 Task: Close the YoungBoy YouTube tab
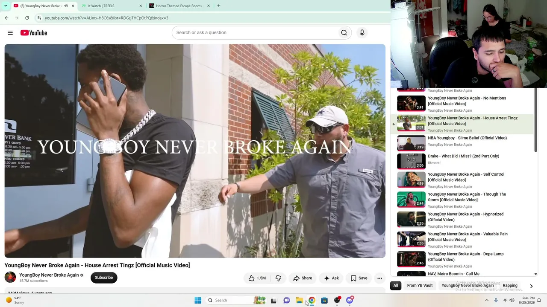(x=73, y=6)
